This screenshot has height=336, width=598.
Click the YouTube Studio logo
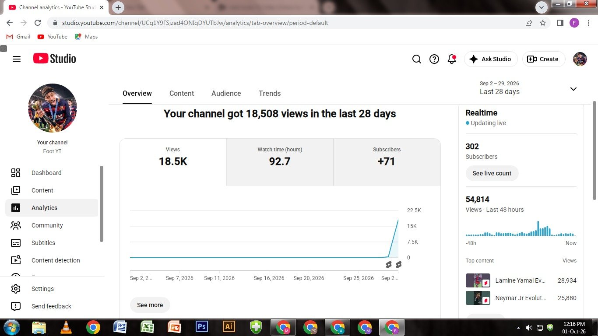(x=54, y=59)
